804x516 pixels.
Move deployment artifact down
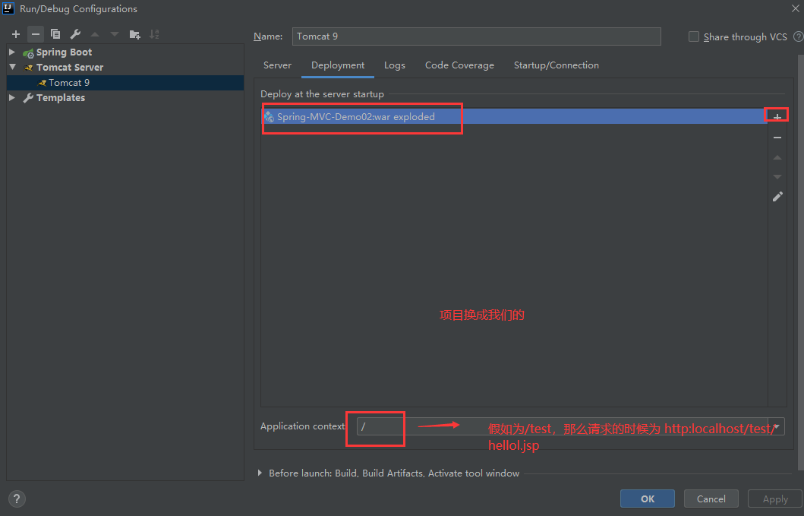[777, 176]
